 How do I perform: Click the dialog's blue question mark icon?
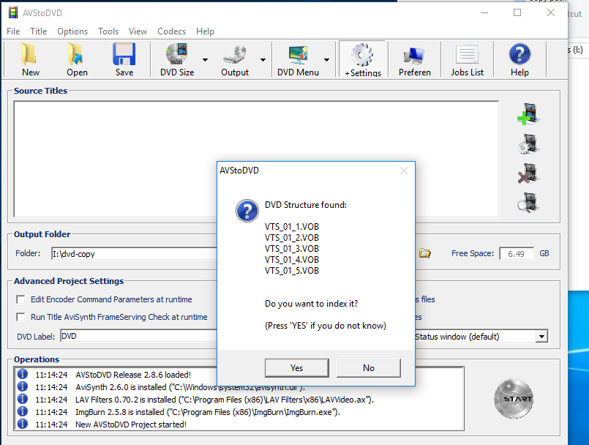[247, 211]
